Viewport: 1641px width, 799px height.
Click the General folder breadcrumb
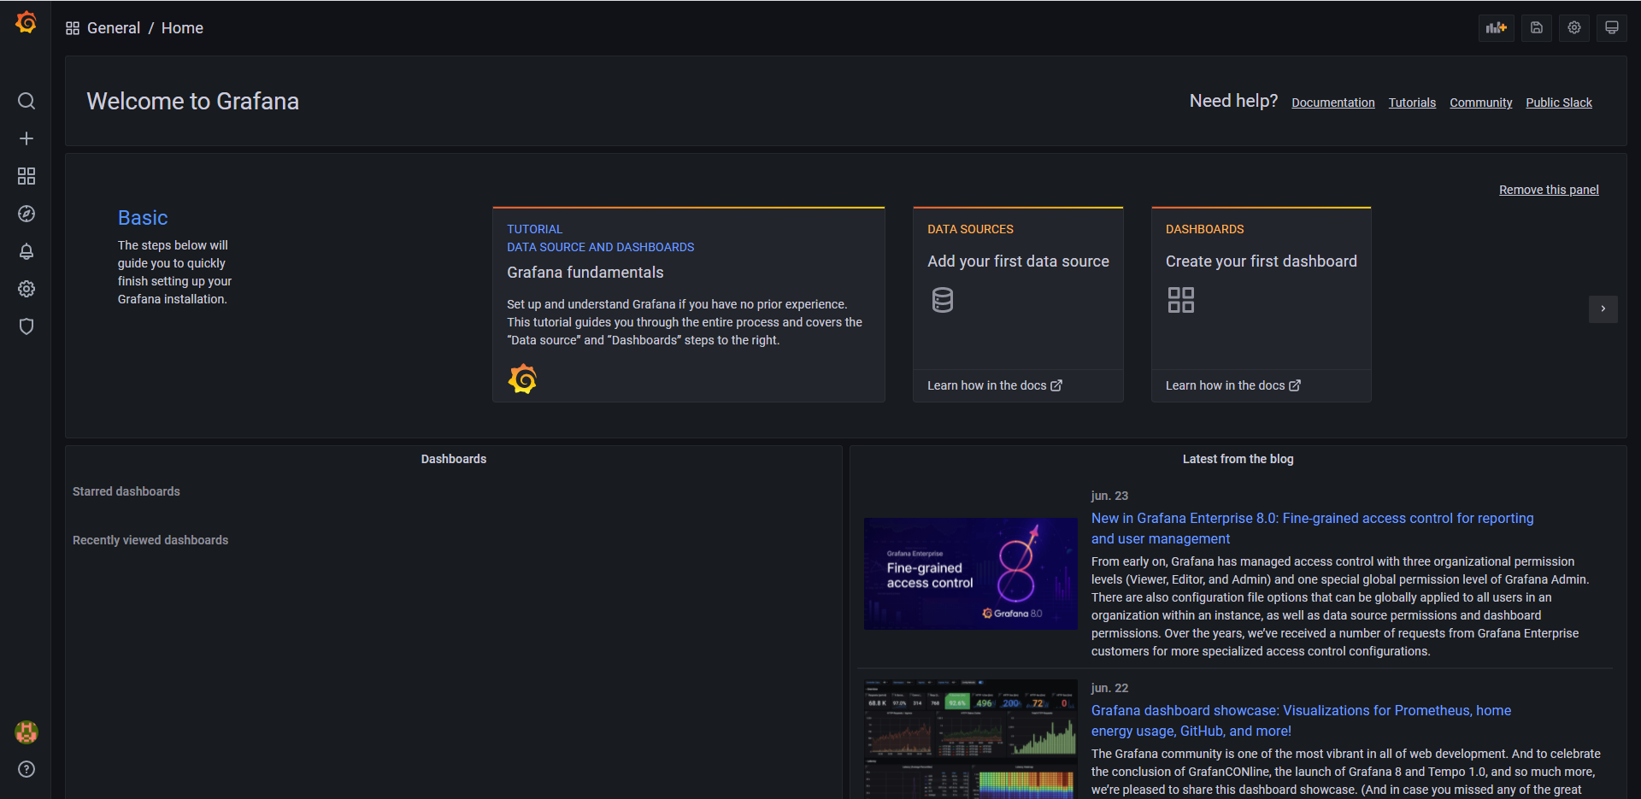click(x=114, y=28)
